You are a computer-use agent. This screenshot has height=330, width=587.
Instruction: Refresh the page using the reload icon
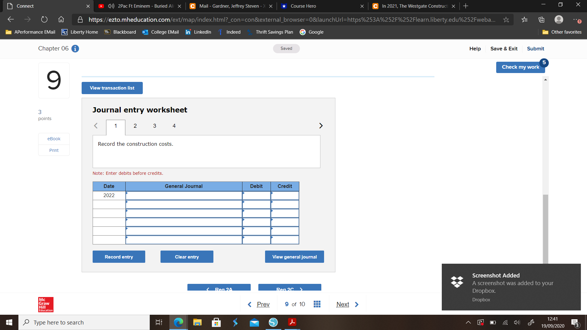(x=44, y=19)
